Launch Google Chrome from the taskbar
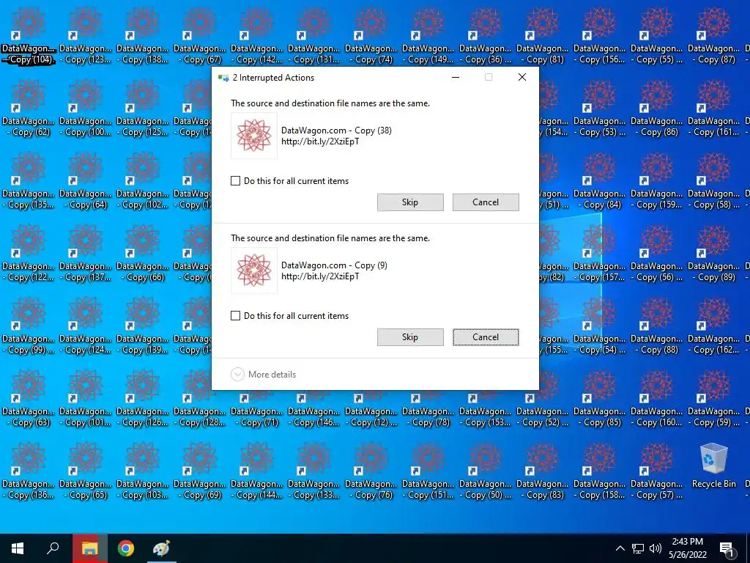Image resolution: width=750 pixels, height=563 pixels. click(x=126, y=548)
